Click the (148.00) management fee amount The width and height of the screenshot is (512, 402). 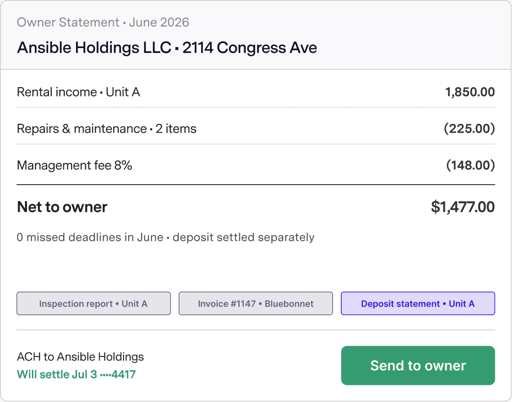(x=470, y=165)
